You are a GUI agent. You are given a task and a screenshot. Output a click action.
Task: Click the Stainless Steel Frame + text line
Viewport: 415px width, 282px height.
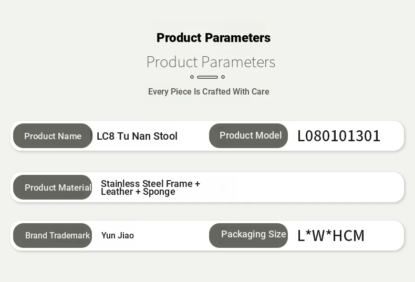pyautogui.click(x=150, y=184)
